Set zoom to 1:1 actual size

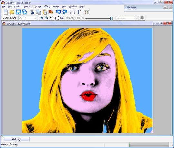(52, 18)
